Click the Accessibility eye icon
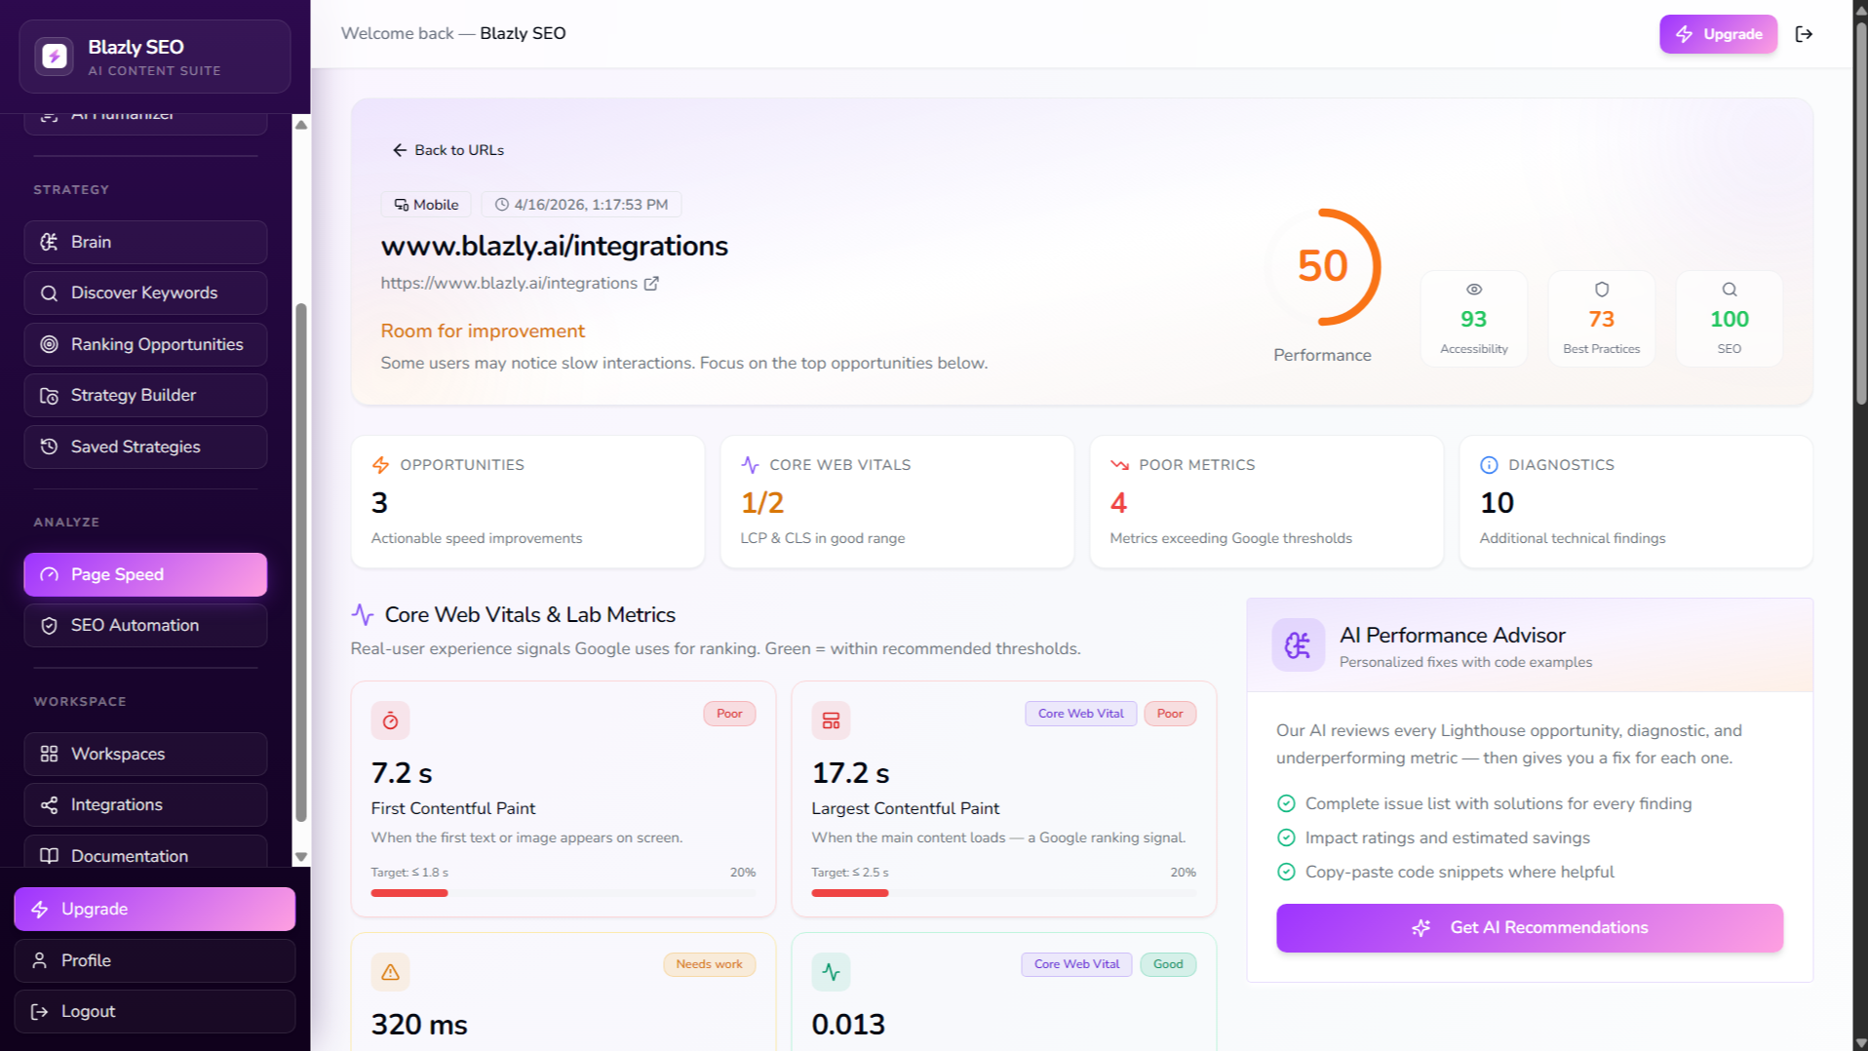The image size is (1868, 1051). [x=1474, y=290]
